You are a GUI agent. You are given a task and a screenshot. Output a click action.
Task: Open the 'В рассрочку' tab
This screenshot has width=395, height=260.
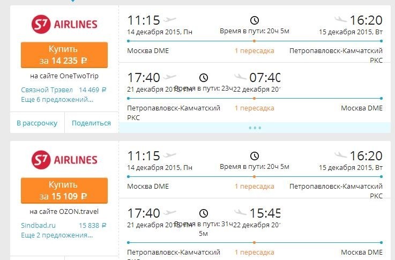(37, 123)
